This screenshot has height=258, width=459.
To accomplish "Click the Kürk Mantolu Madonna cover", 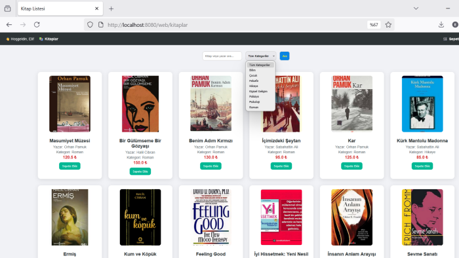I will 422,103.
